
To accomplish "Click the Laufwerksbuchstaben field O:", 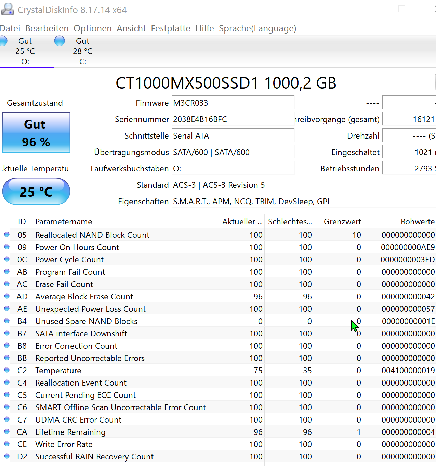I will point(233,168).
